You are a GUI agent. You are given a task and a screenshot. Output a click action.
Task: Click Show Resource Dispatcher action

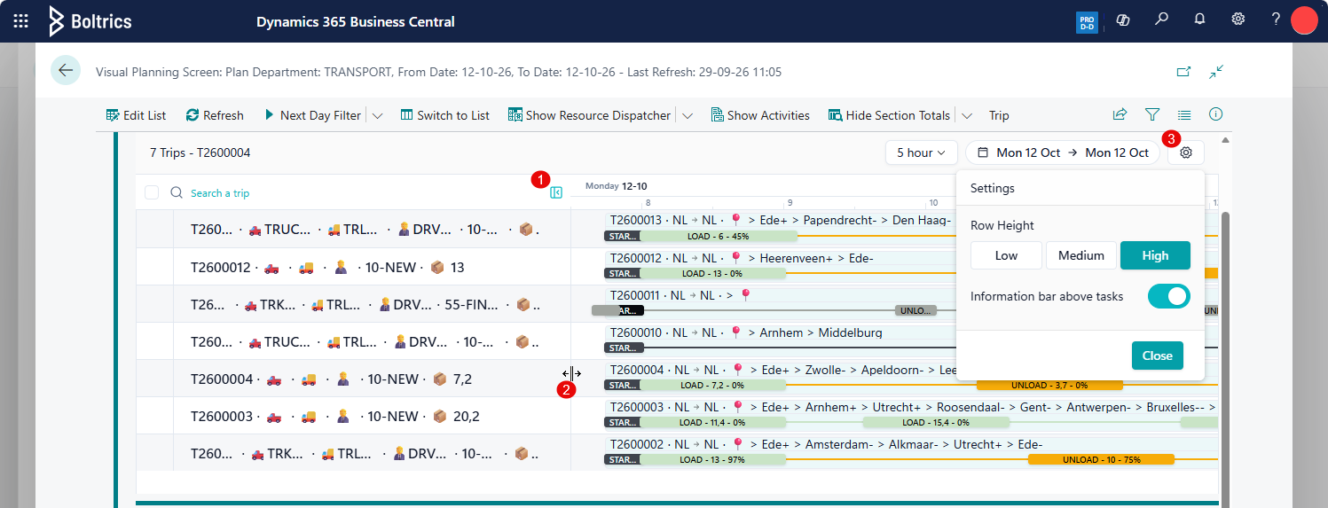coord(589,115)
